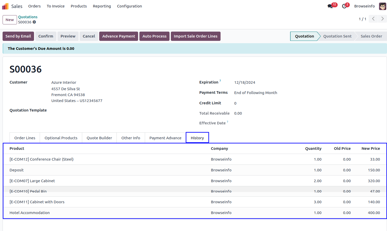Click the Import Sale Order Lines button
This screenshot has width=387, height=231.
coord(195,36)
